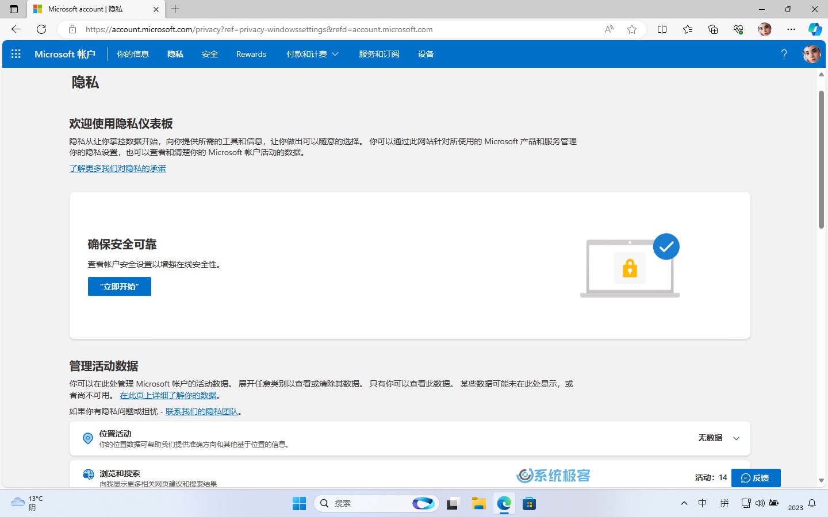Image resolution: width=828 pixels, height=517 pixels.
Task: Click the location activity pin icon
Action: click(x=88, y=438)
